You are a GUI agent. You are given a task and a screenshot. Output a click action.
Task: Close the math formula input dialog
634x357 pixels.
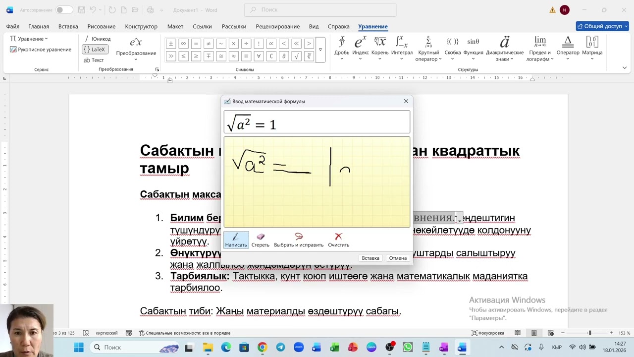(x=406, y=101)
